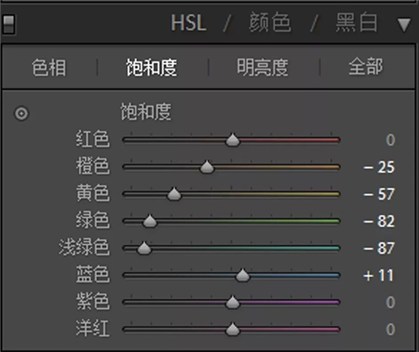Screen dimensions: 419x352
Task: Click the 浅绿色 saturation slider handle
Action: tap(144, 248)
